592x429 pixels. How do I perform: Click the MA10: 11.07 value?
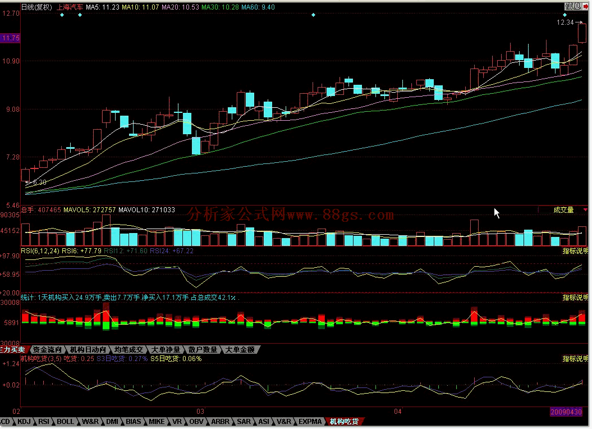(141, 7)
